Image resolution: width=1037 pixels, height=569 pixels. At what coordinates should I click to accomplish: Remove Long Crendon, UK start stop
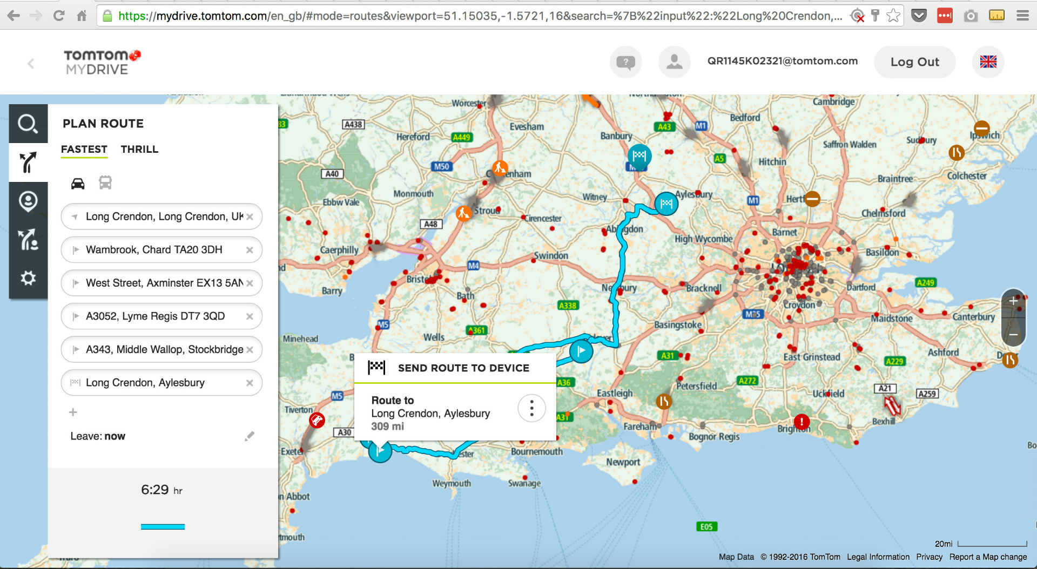click(250, 217)
